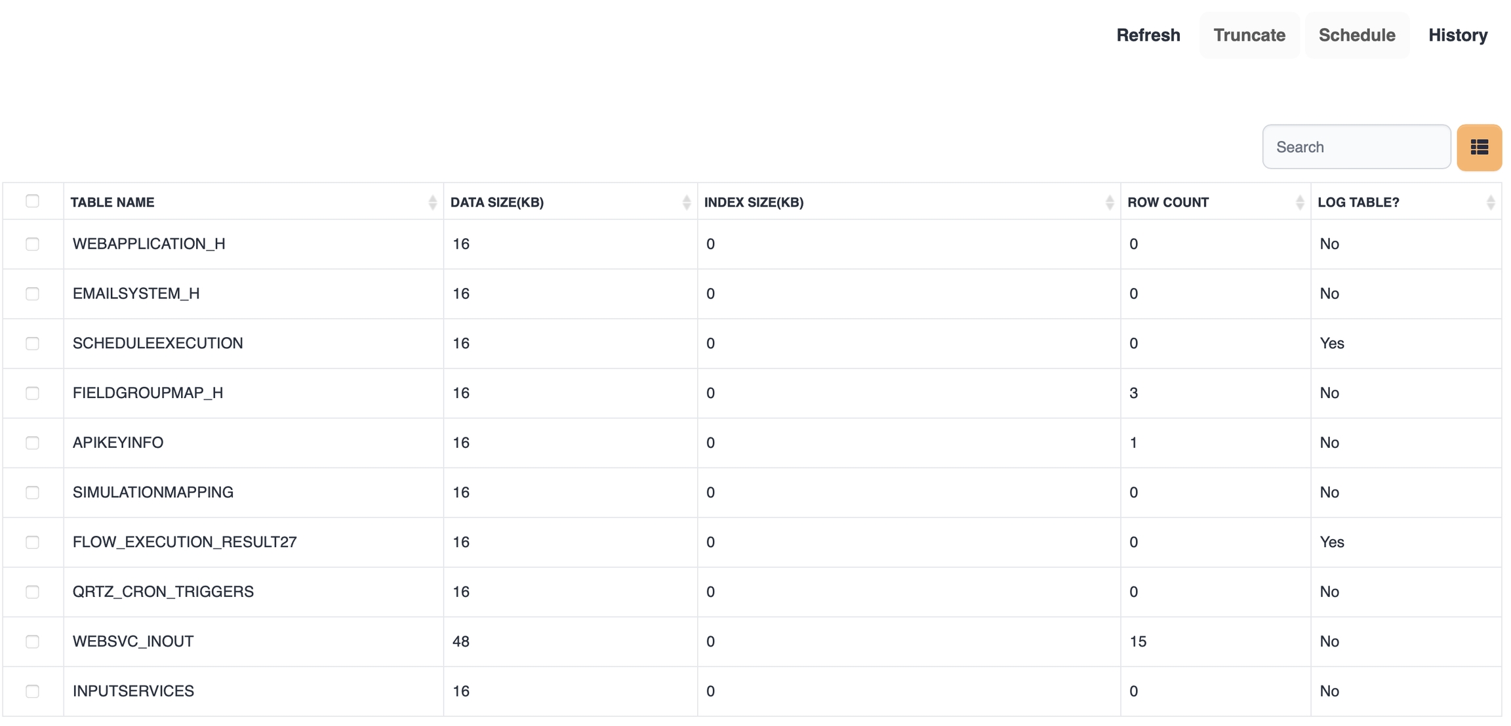Check the EMAILSYSTEM_H row checkbox
The height and width of the screenshot is (726, 1511).
click(32, 294)
